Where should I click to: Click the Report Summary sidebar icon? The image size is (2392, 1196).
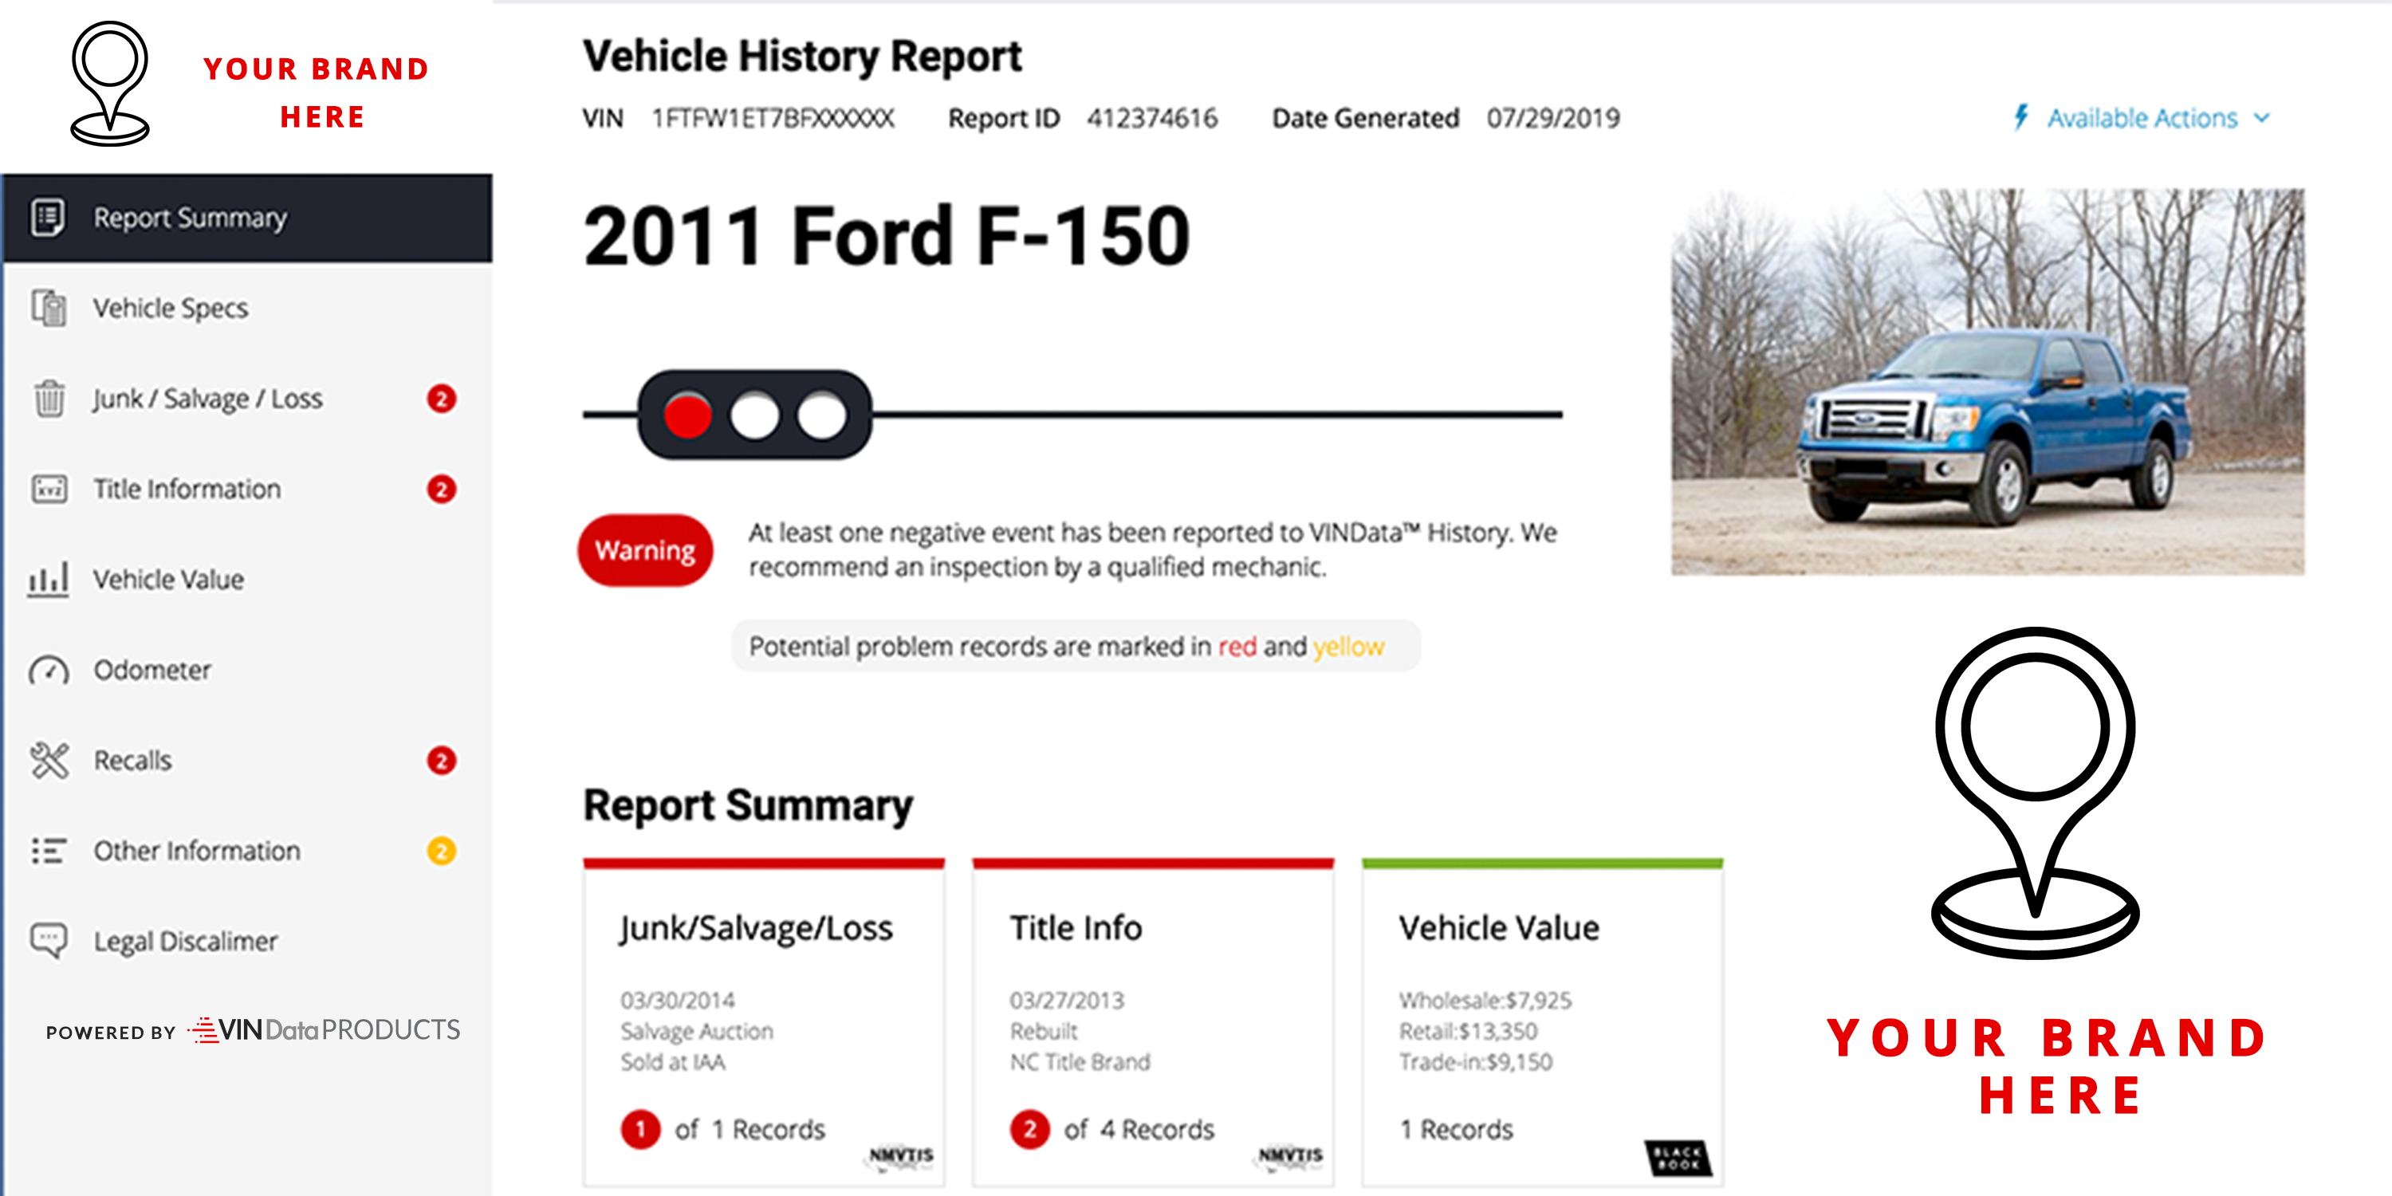[49, 218]
